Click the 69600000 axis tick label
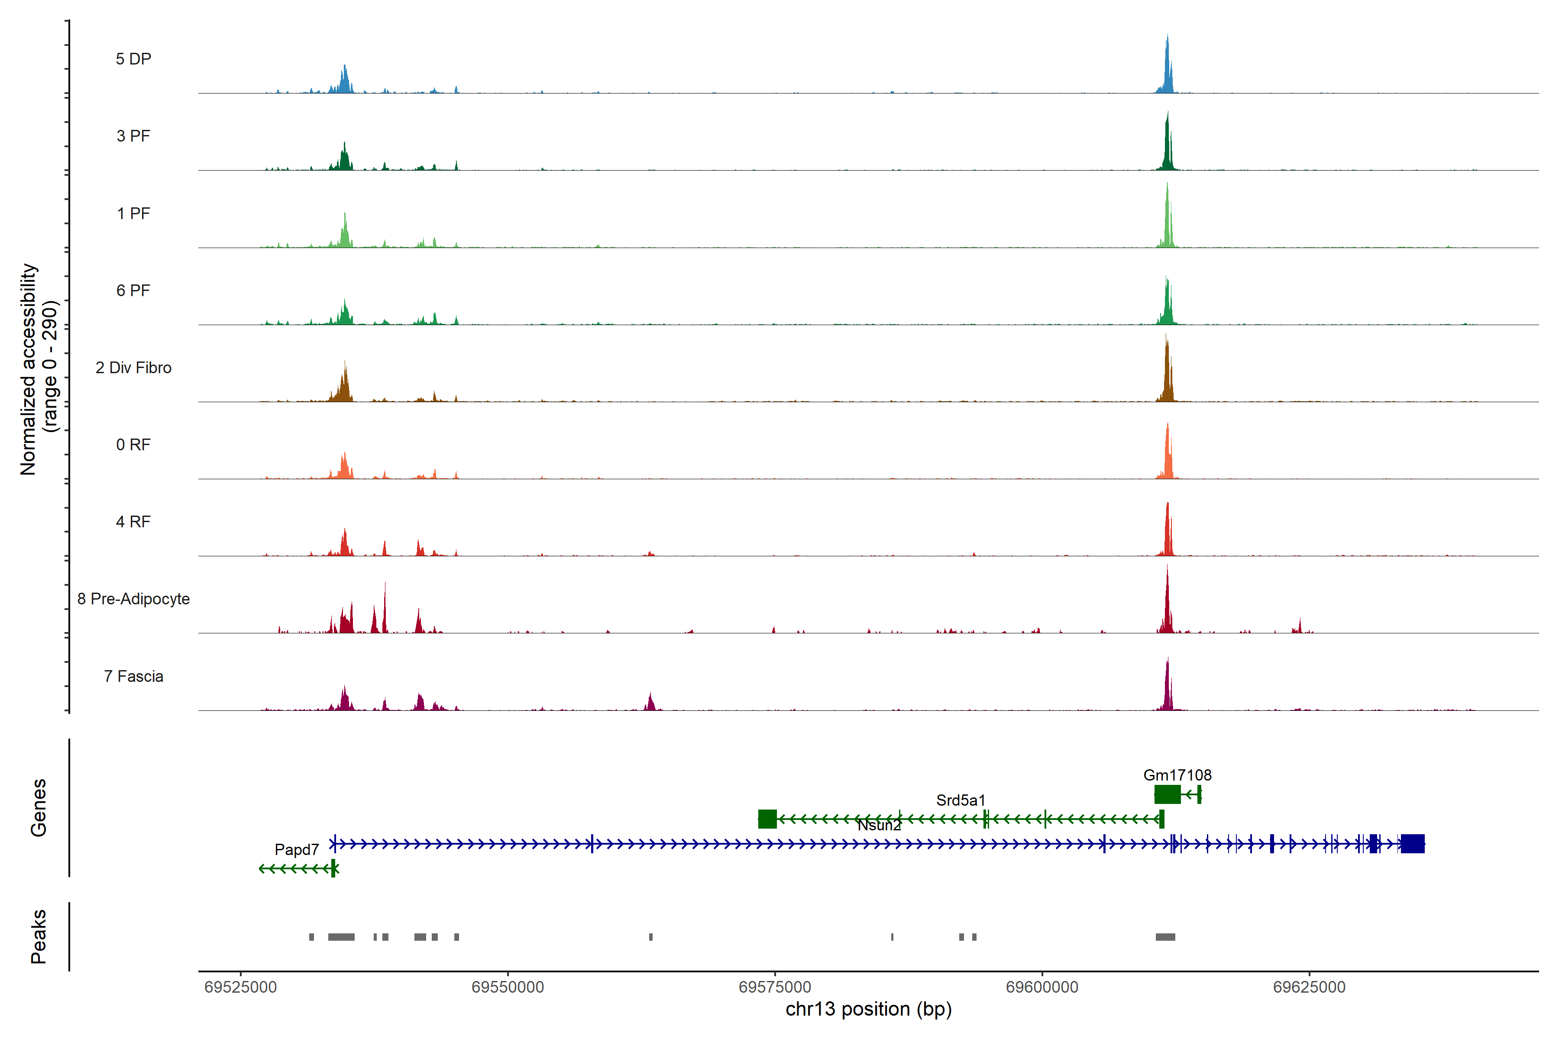 1042,987
